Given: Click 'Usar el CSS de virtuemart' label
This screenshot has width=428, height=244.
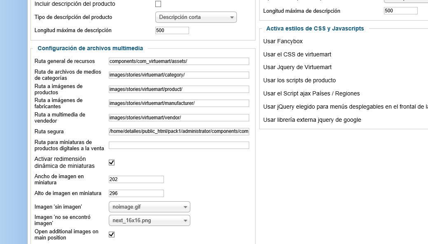Looking at the screenshot, I should (x=297, y=55).
